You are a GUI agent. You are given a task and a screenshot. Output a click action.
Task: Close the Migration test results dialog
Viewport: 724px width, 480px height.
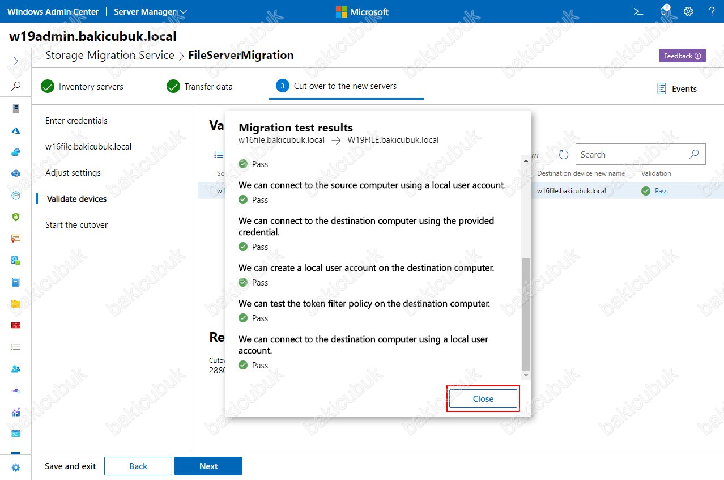483,399
